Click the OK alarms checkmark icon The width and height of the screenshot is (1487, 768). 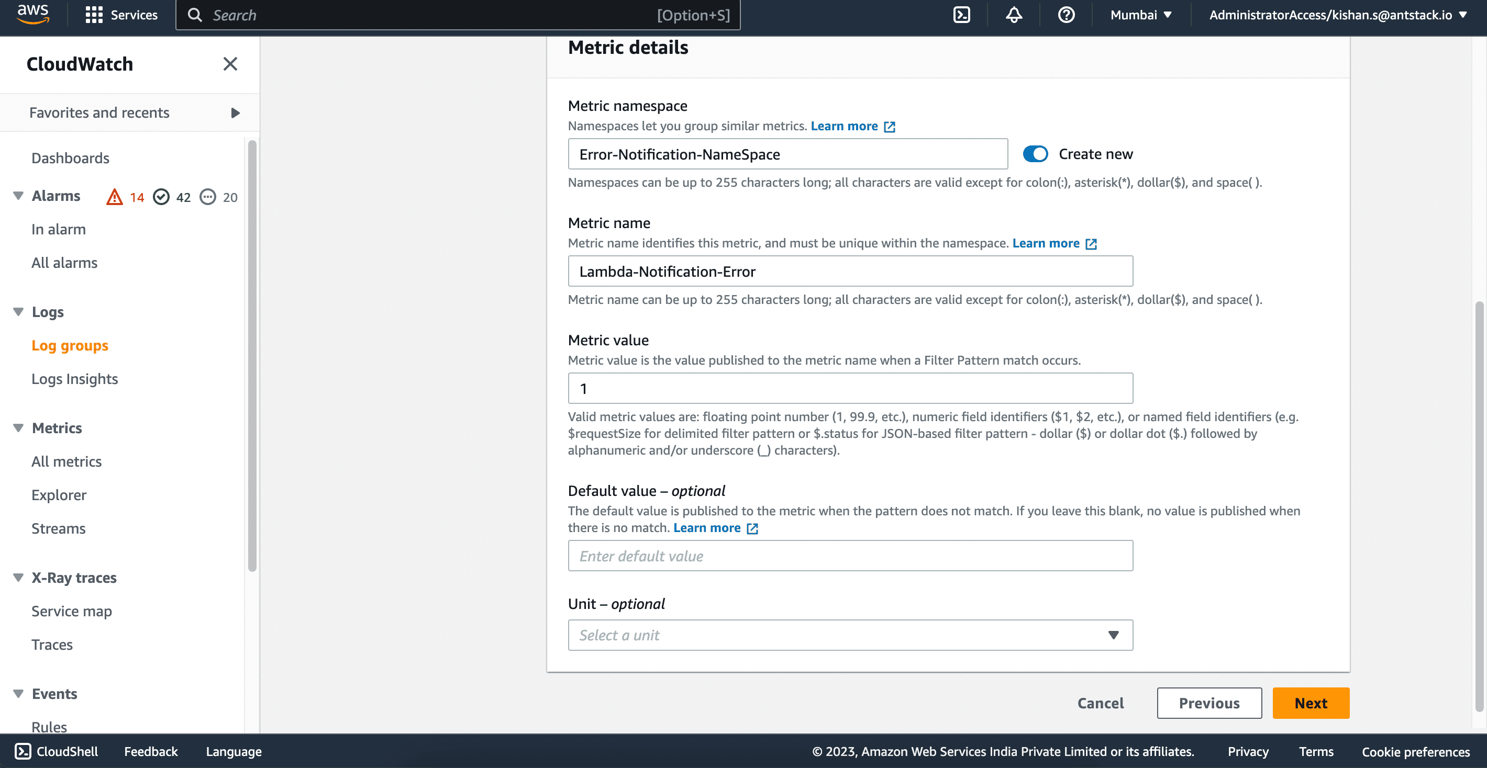[161, 197]
